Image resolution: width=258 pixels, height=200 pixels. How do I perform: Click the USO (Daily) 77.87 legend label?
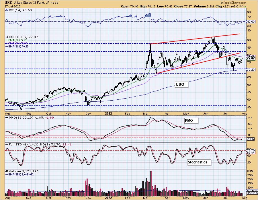23,37
